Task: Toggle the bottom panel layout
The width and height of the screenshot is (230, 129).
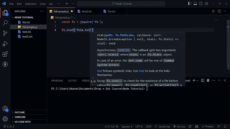Action: tap(195, 4)
